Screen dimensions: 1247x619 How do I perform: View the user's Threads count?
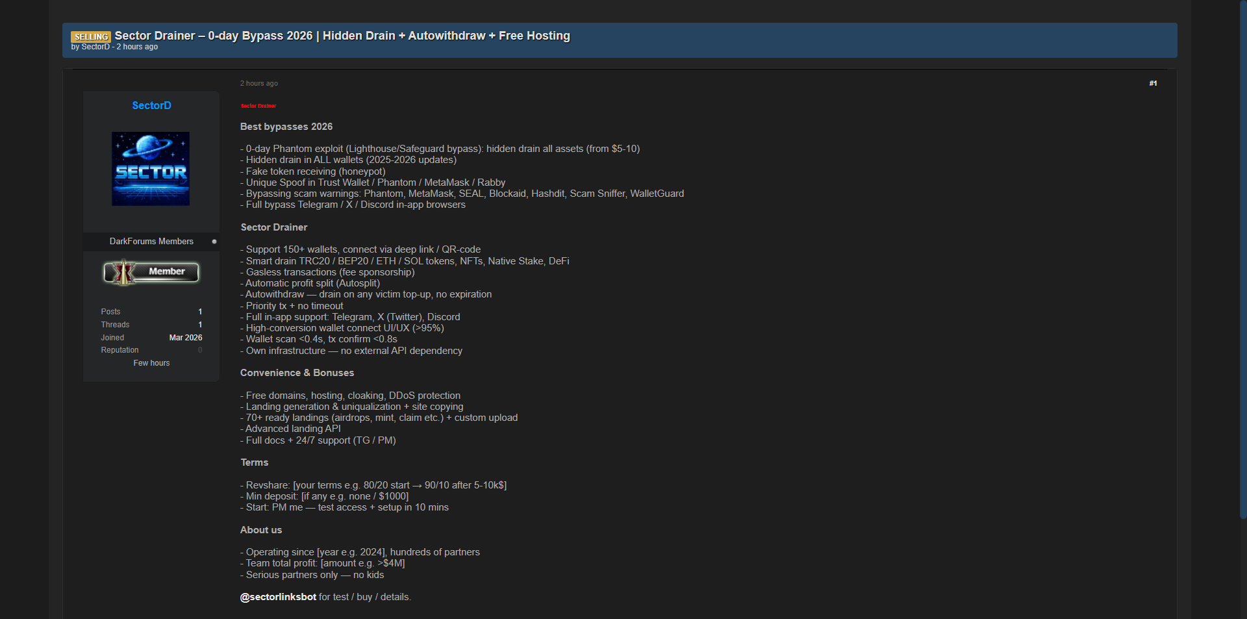[200, 325]
